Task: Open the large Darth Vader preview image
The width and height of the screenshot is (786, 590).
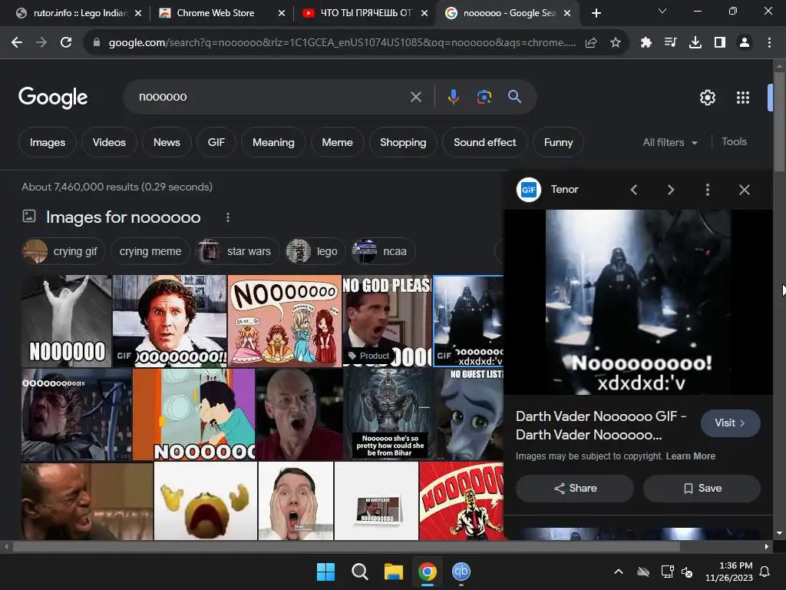Action: click(638, 302)
